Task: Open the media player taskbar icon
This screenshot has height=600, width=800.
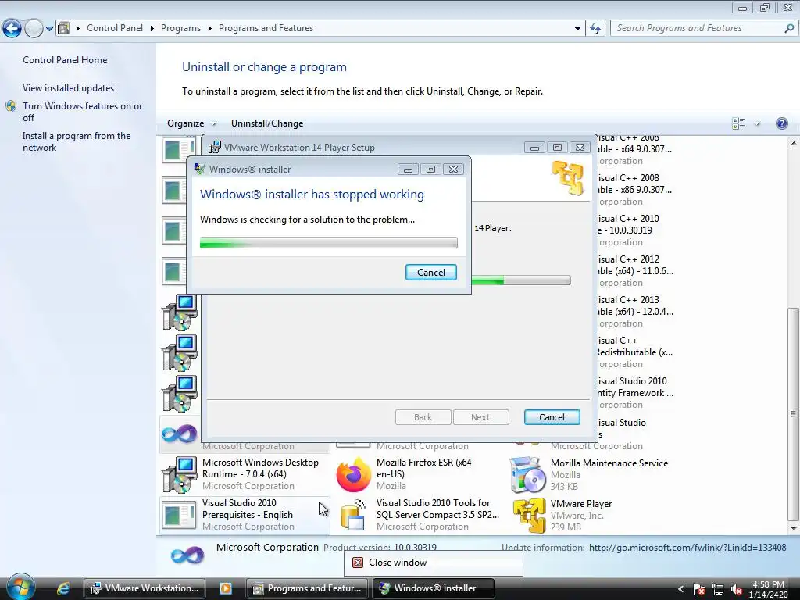Action: [x=226, y=588]
